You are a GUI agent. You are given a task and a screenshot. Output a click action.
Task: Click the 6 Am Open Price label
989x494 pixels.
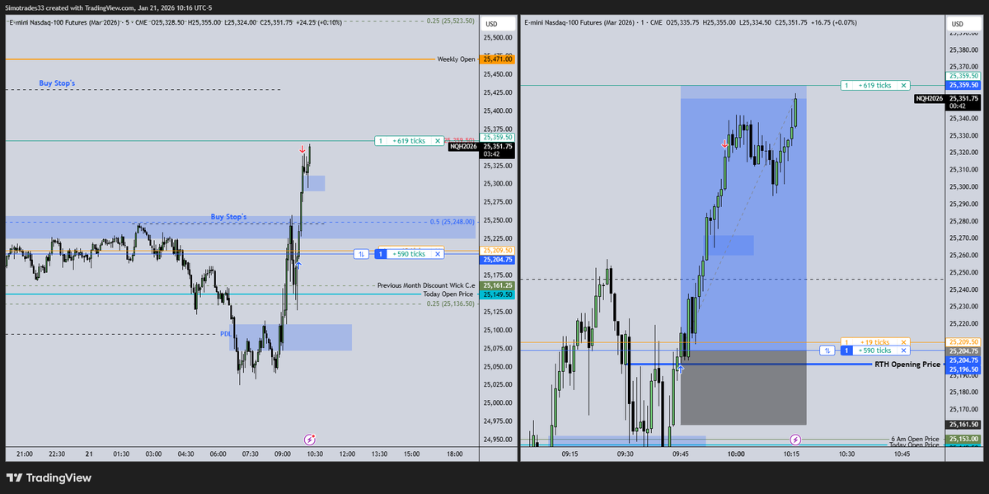point(915,439)
